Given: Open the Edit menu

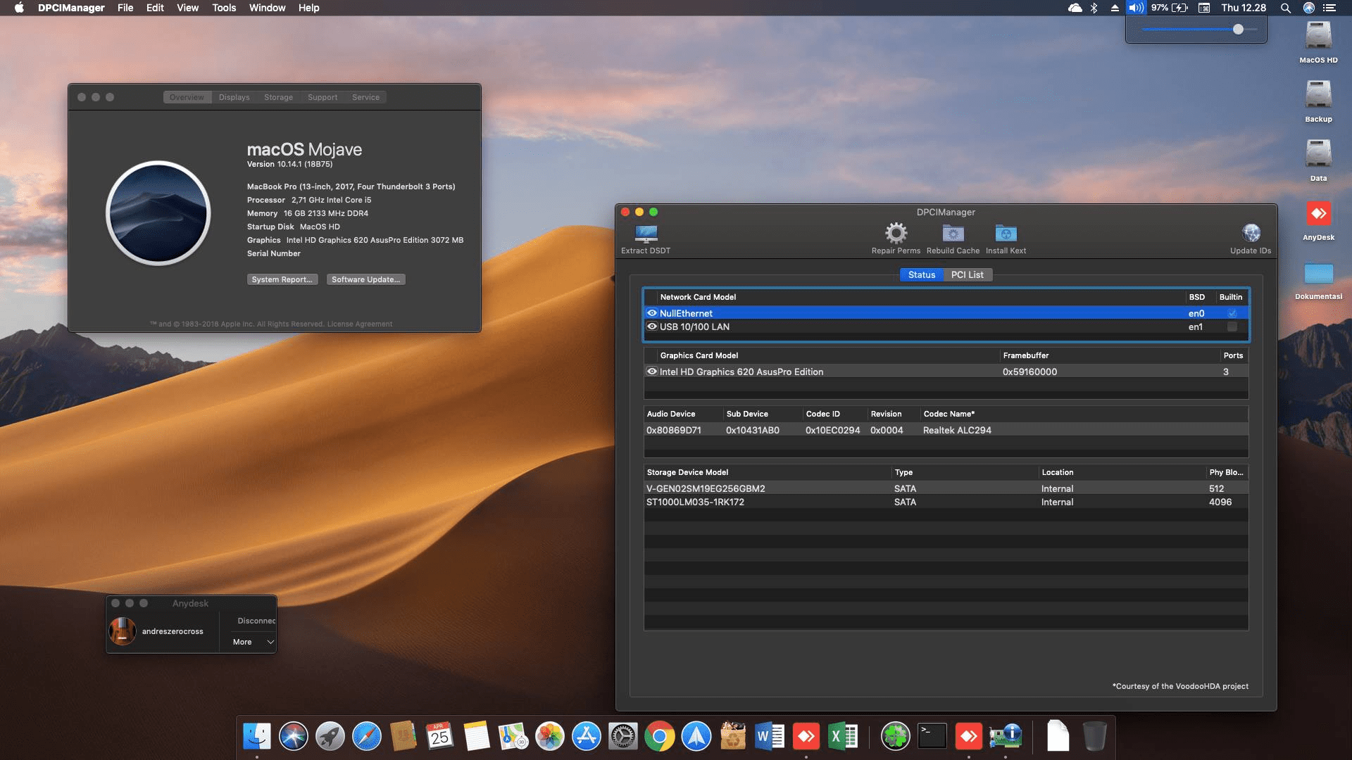Looking at the screenshot, I should 155,8.
